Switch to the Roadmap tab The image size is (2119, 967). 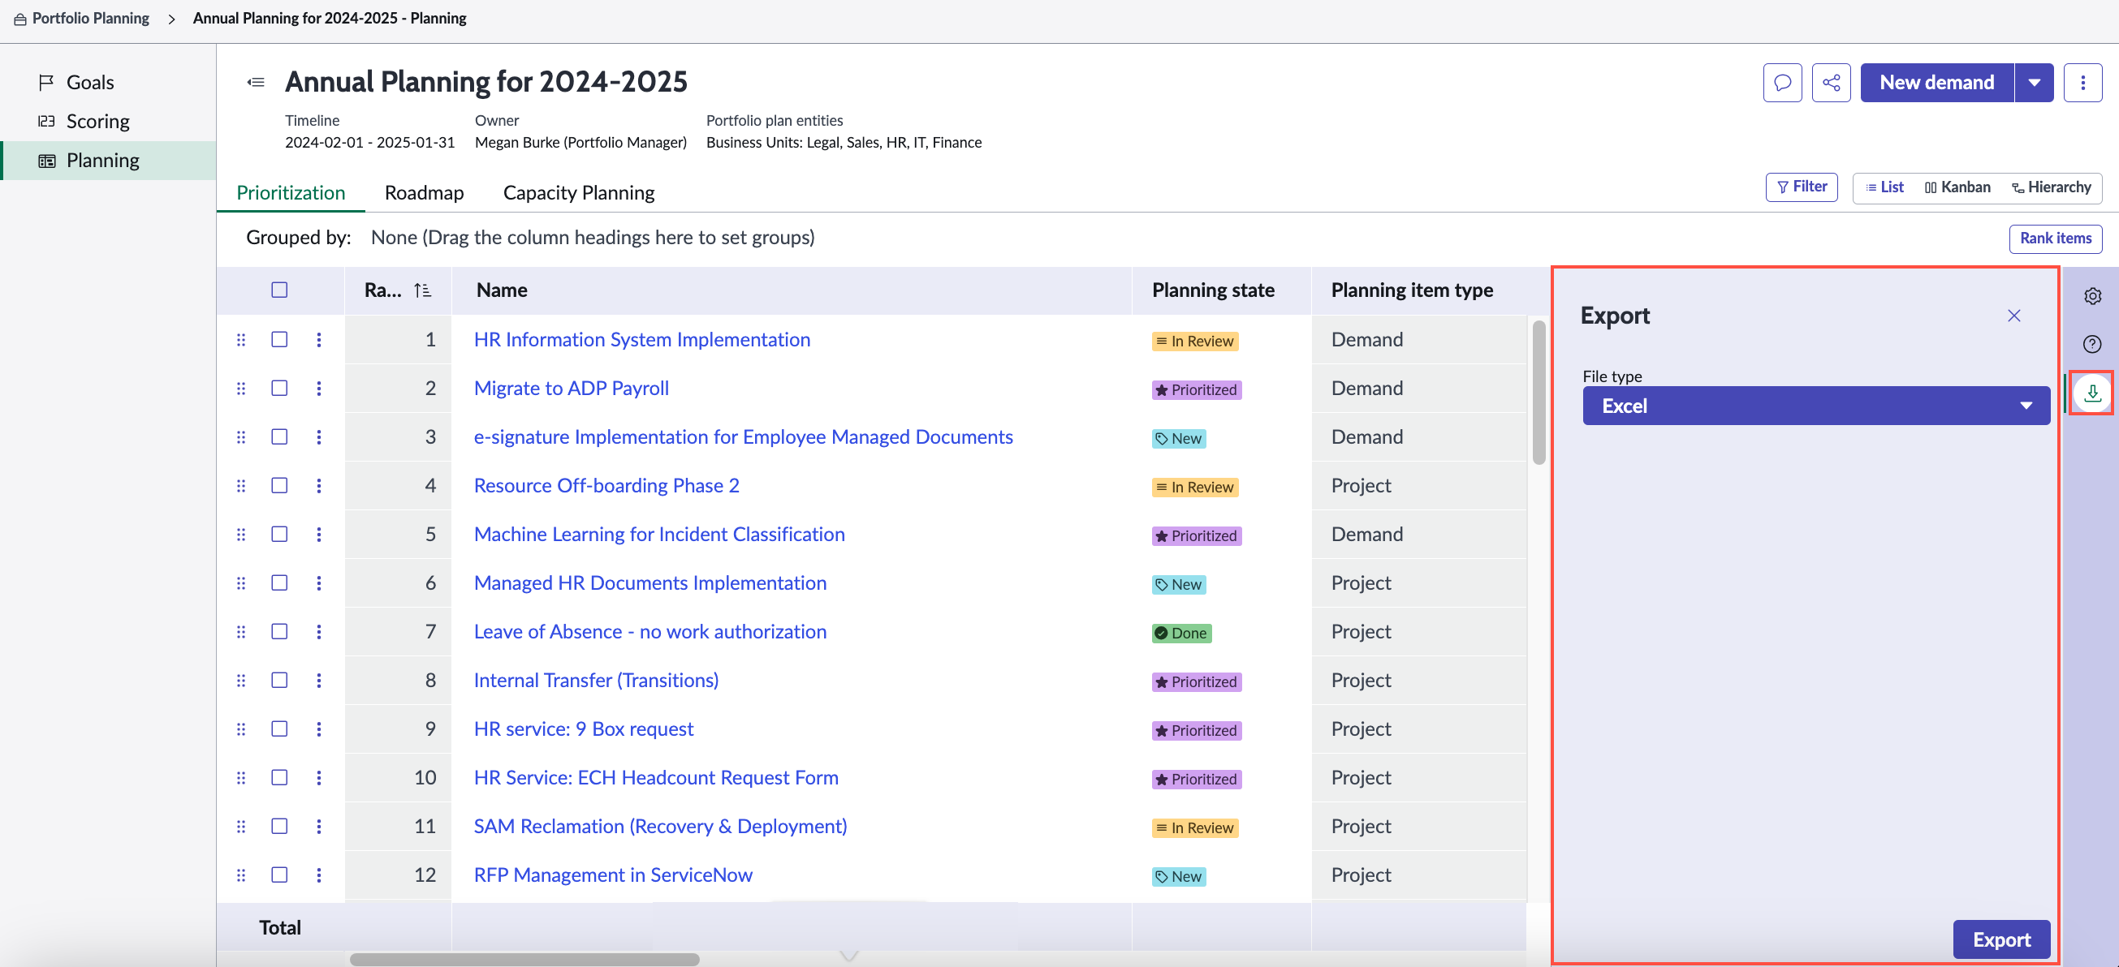(424, 192)
